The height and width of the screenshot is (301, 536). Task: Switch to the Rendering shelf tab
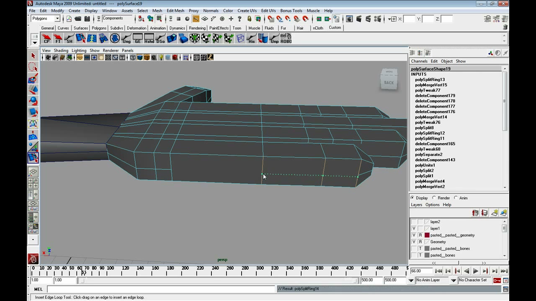(197, 28)
